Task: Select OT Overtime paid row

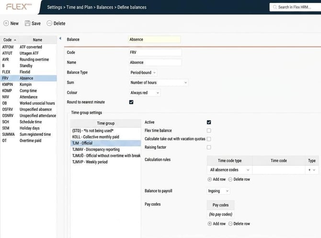Action: 29,141
